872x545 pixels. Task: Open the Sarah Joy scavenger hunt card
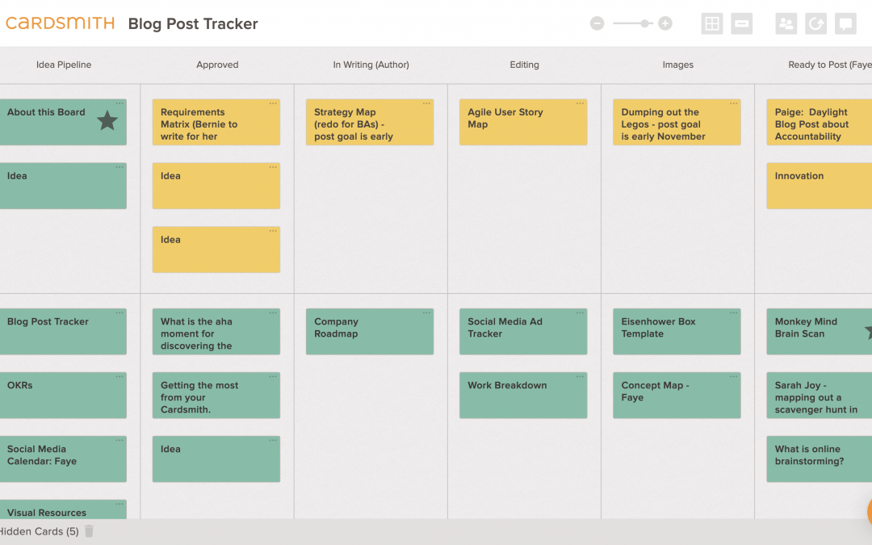pyautogui.click(x=820, y=396)
